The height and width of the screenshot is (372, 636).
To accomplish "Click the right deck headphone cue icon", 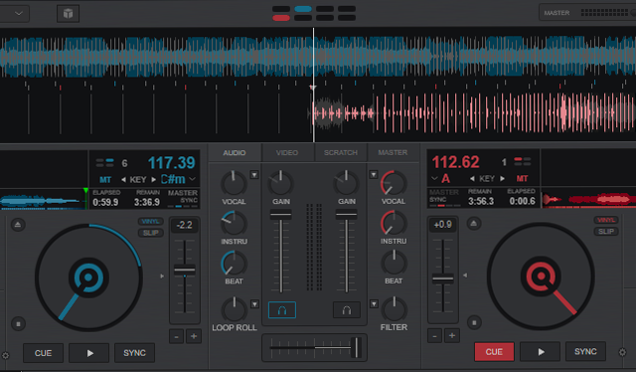I will pyautogui.click(x=347, y=310).
